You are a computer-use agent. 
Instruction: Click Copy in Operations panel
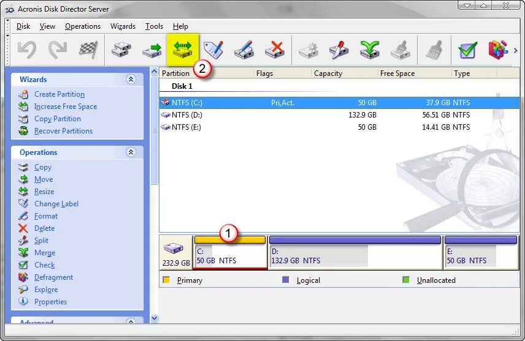point(43,167)
